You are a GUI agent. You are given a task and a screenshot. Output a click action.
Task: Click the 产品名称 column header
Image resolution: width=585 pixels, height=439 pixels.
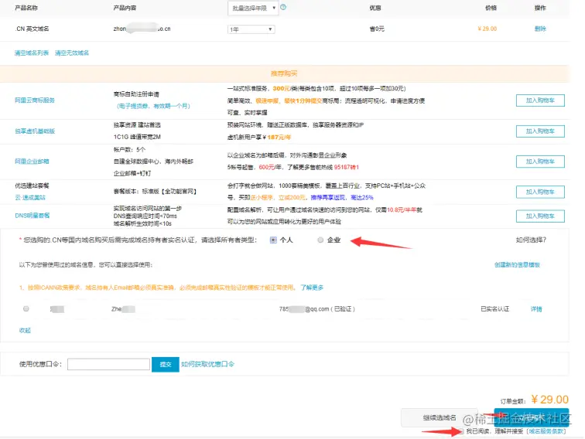(x=26, y=8)
